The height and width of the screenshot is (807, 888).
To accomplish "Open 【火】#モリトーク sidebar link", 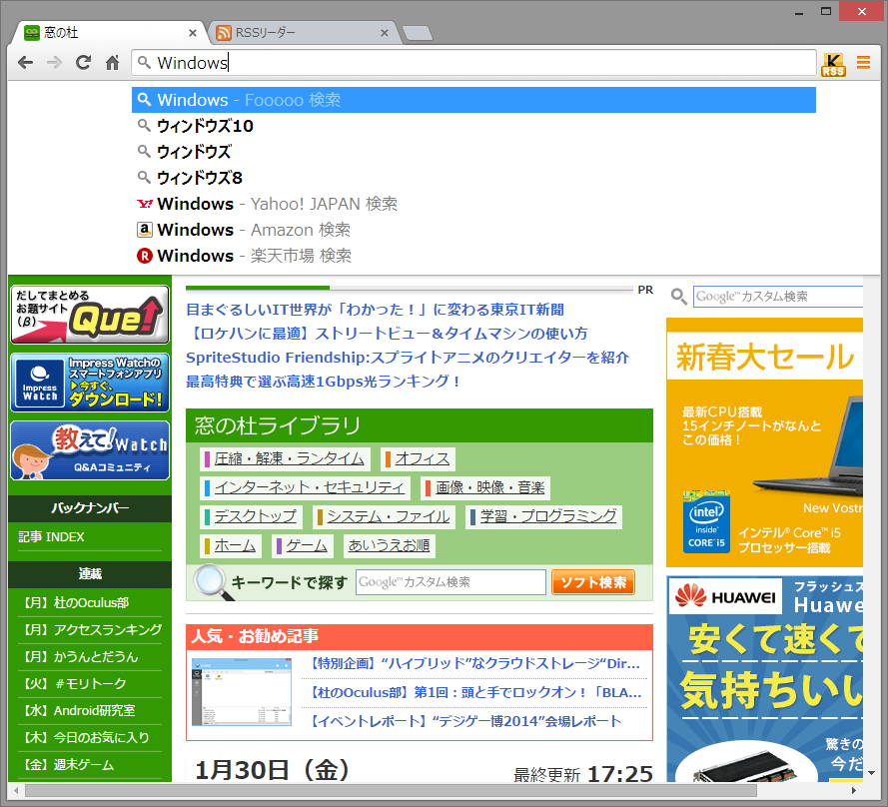I will point(74,683).
